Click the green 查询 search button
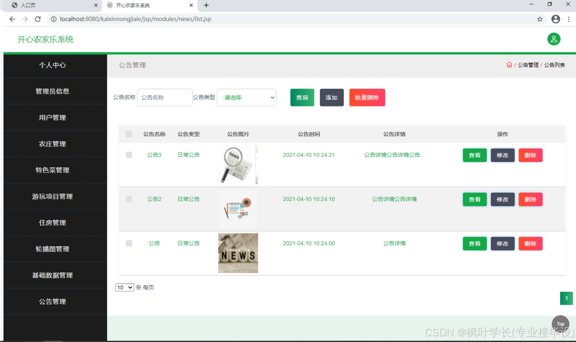576x342 pixels. [302, 97]
